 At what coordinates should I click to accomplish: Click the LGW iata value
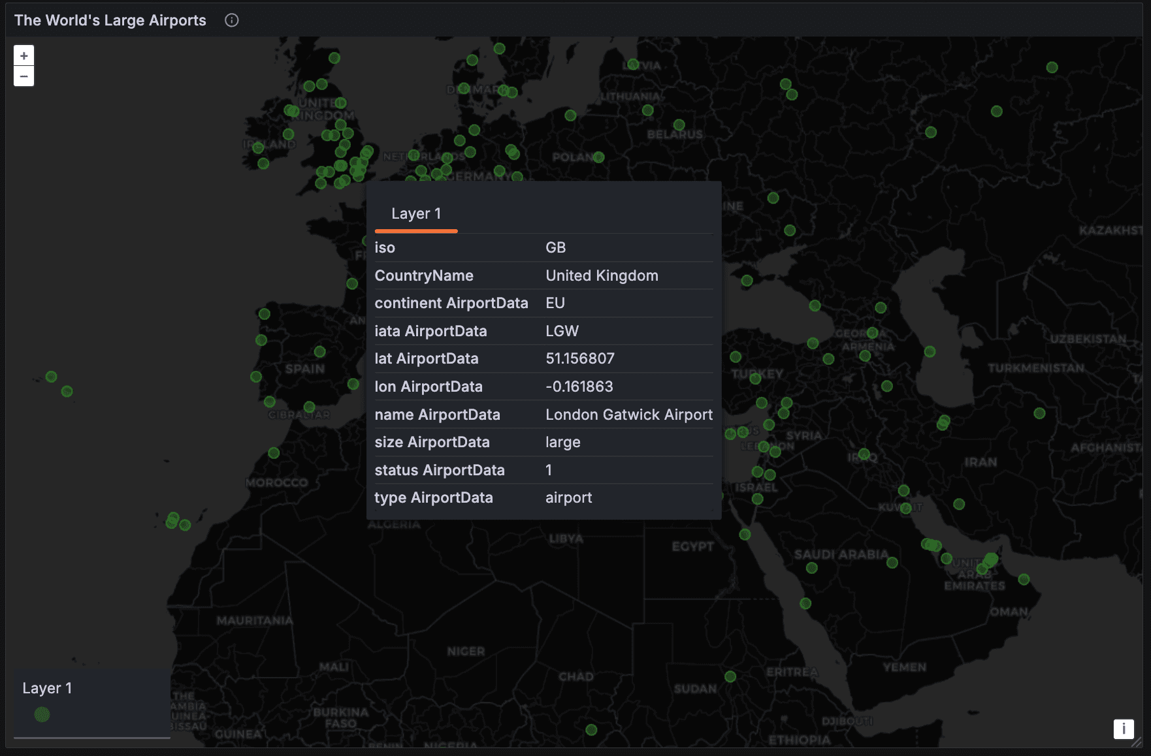562,331
